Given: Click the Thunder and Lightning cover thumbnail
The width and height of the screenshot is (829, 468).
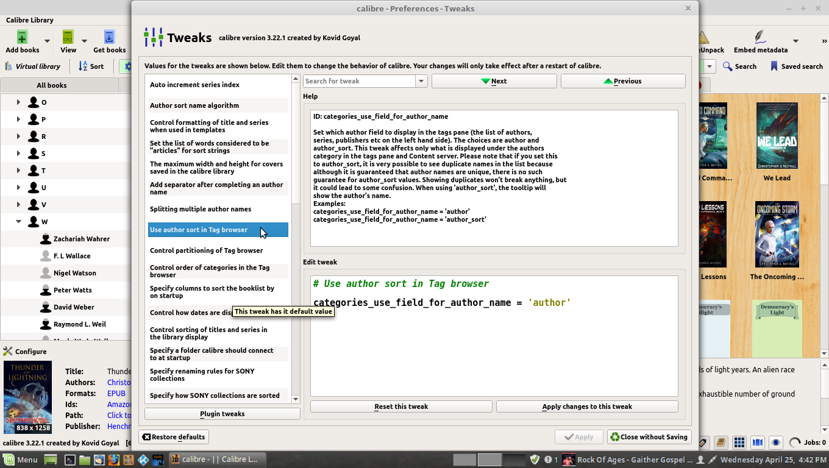Looking at the screenshot, I should tap(28, 397).
